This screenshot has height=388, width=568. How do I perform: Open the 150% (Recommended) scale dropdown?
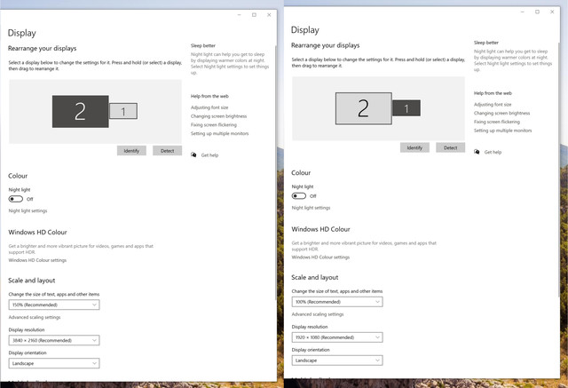[x=54, y=305]
